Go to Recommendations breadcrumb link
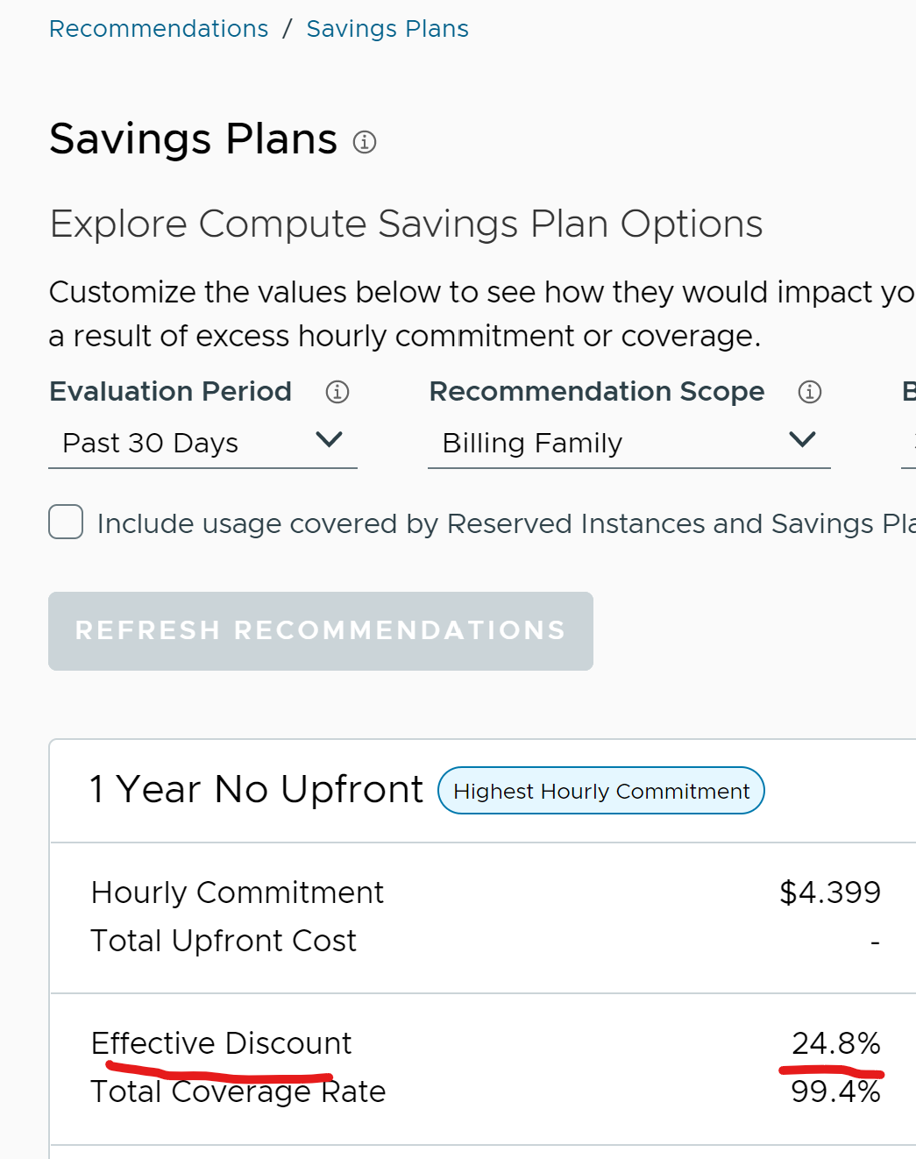The width and height of the screenshot is (916, 1159). click(159, 29)
